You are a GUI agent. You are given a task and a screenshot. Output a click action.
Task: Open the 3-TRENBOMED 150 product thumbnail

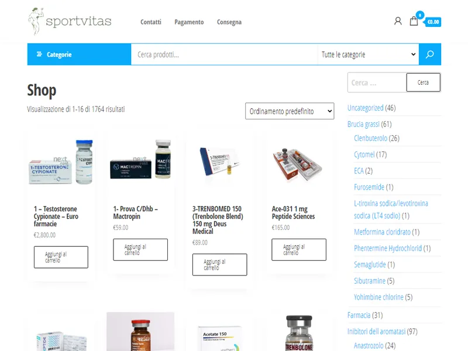point(220,161)
